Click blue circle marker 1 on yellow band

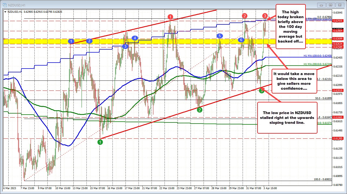[71, 41]
